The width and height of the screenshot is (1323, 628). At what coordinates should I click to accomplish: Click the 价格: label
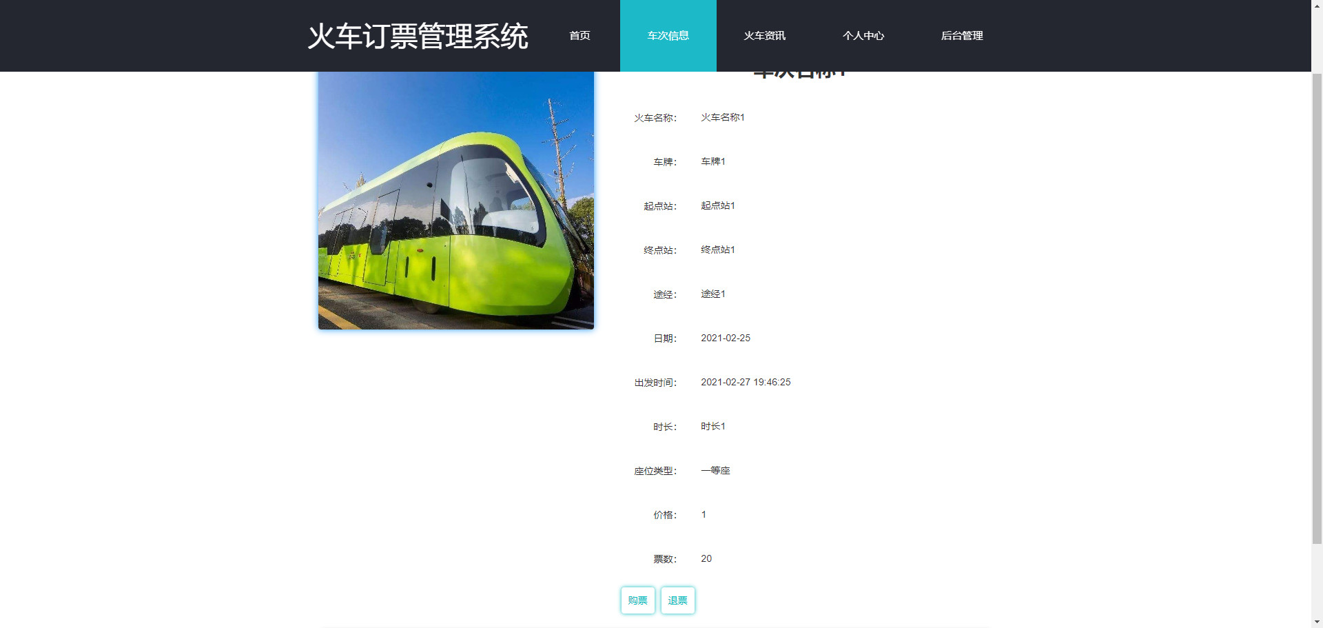[665, 515]
